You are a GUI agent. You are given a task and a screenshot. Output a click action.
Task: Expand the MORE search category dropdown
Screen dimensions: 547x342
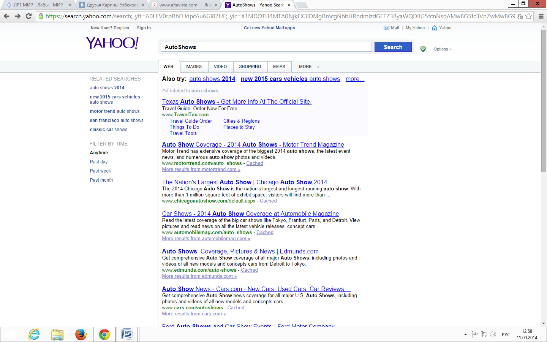pos(309,66)
